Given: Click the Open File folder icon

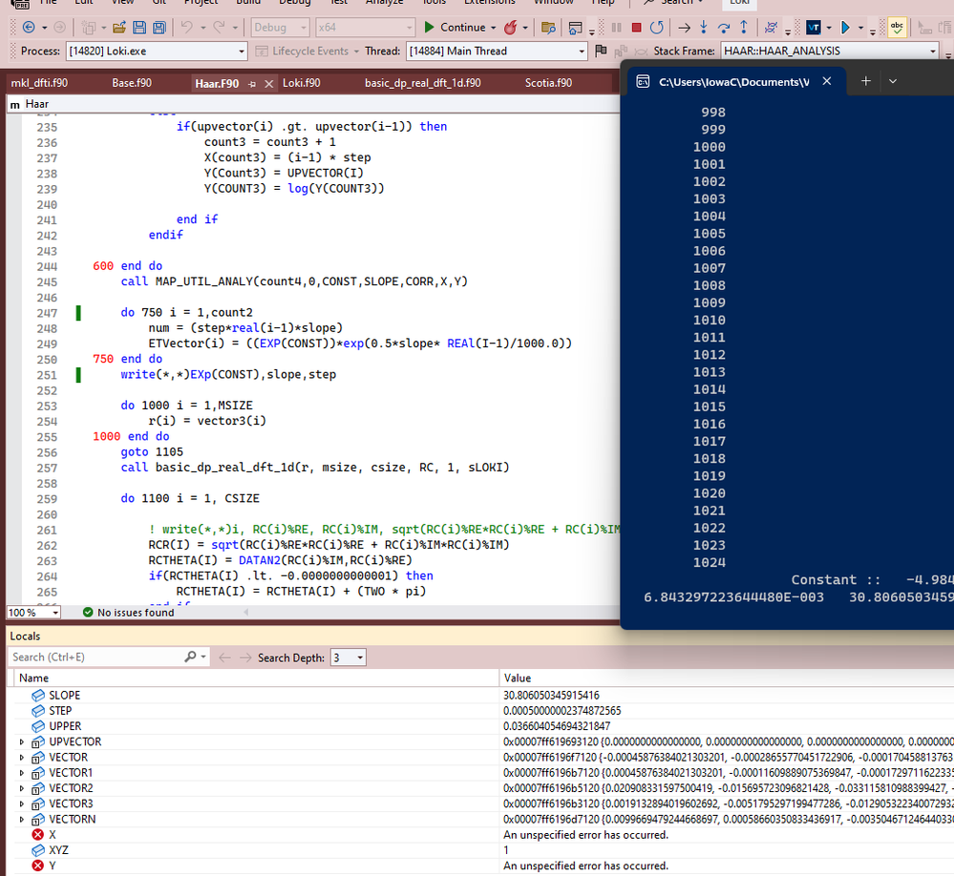Looking at the screenshot, I should [x=119, y=28].
